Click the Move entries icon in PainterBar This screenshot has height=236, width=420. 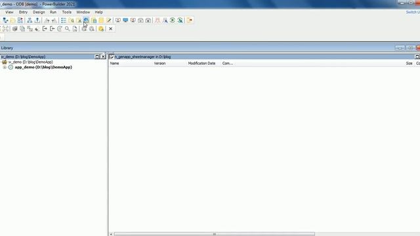30,29
